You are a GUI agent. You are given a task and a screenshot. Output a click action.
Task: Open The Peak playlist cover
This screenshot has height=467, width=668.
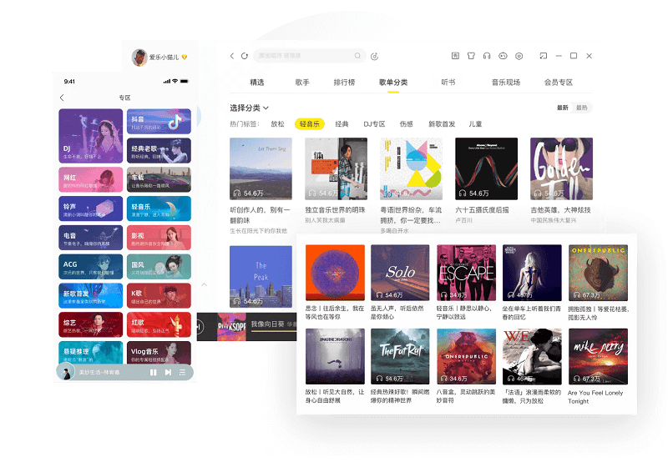pos(261,277)
